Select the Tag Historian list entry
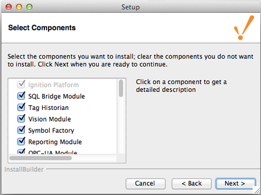The width and height of the screenshot is (261, 195). 49,108
